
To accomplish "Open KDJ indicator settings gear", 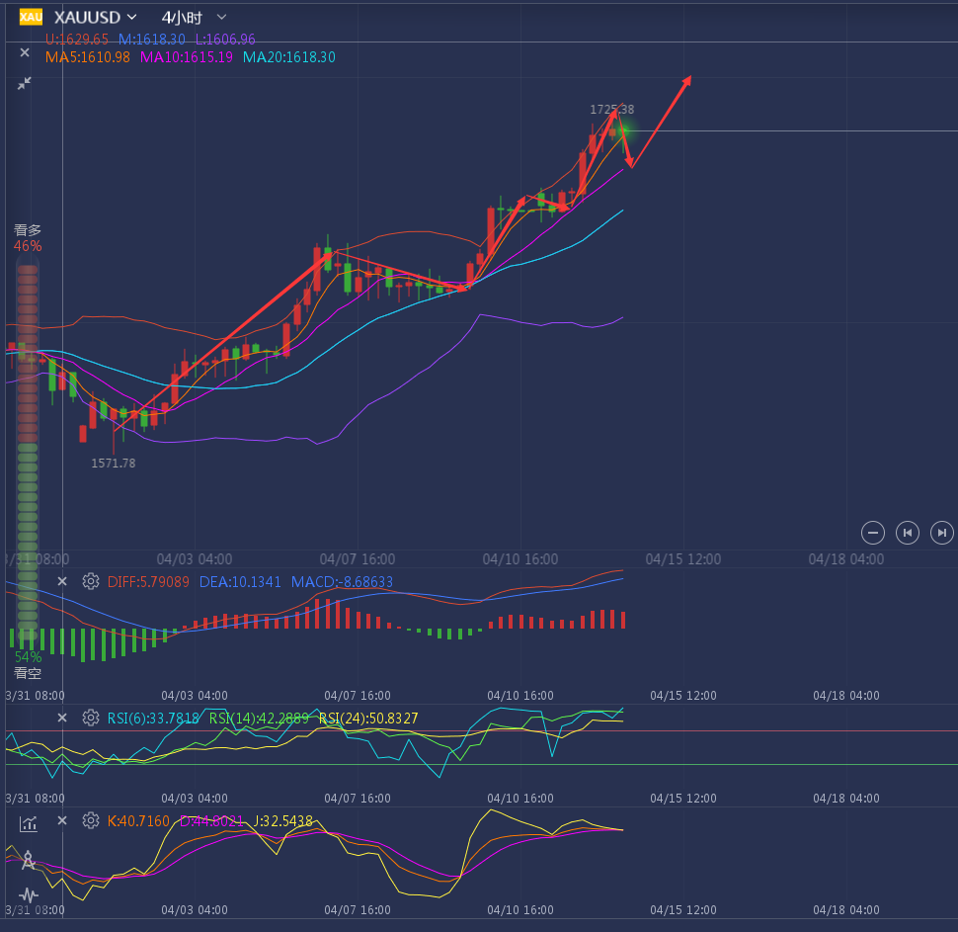I will click(x=91, y=820).
